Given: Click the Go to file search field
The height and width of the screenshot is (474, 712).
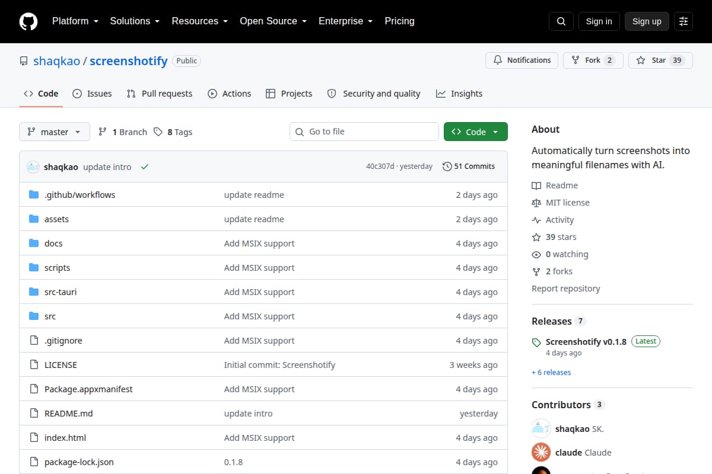Looking at the screenshot, I should (364, 132).
